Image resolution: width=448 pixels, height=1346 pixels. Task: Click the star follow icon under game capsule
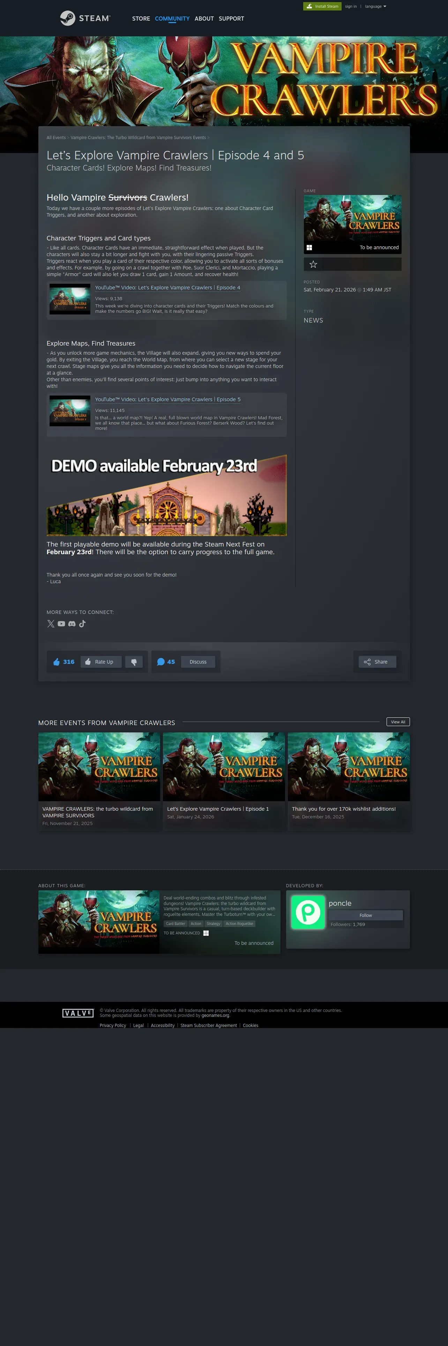coord(313,265)
